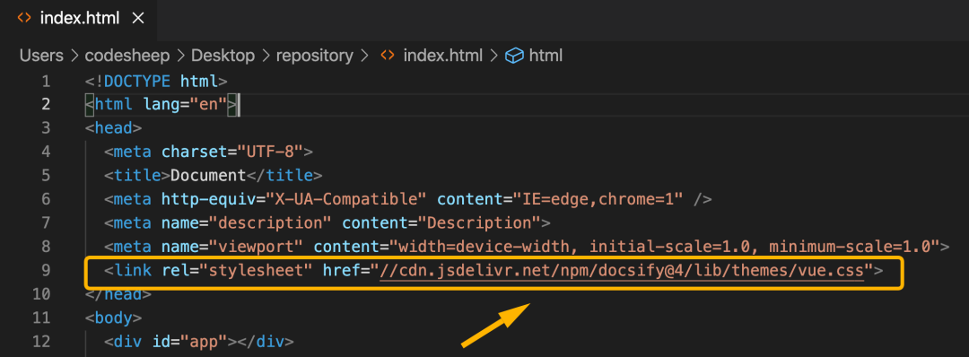Click the name="viewport" attribute
The height and width of the screenshot is (357, 969).
point(232,247)
